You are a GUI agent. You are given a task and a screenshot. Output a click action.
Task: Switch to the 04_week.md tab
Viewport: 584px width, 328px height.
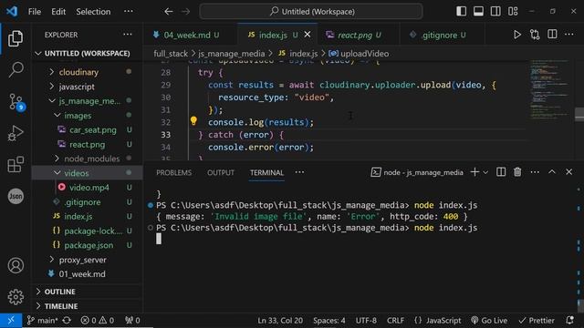(186, 35)
